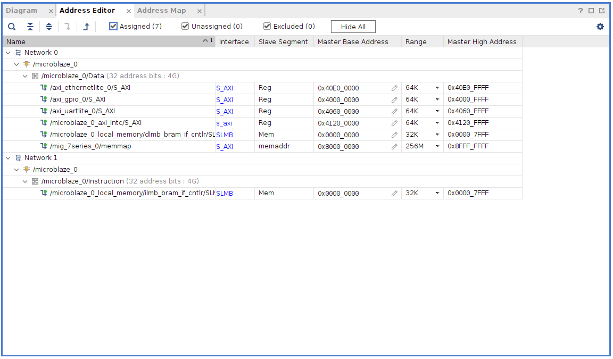Toggle the Excluded (0) checkbox
The width and height of the screenshot is (613, 359).
point(267,26)
